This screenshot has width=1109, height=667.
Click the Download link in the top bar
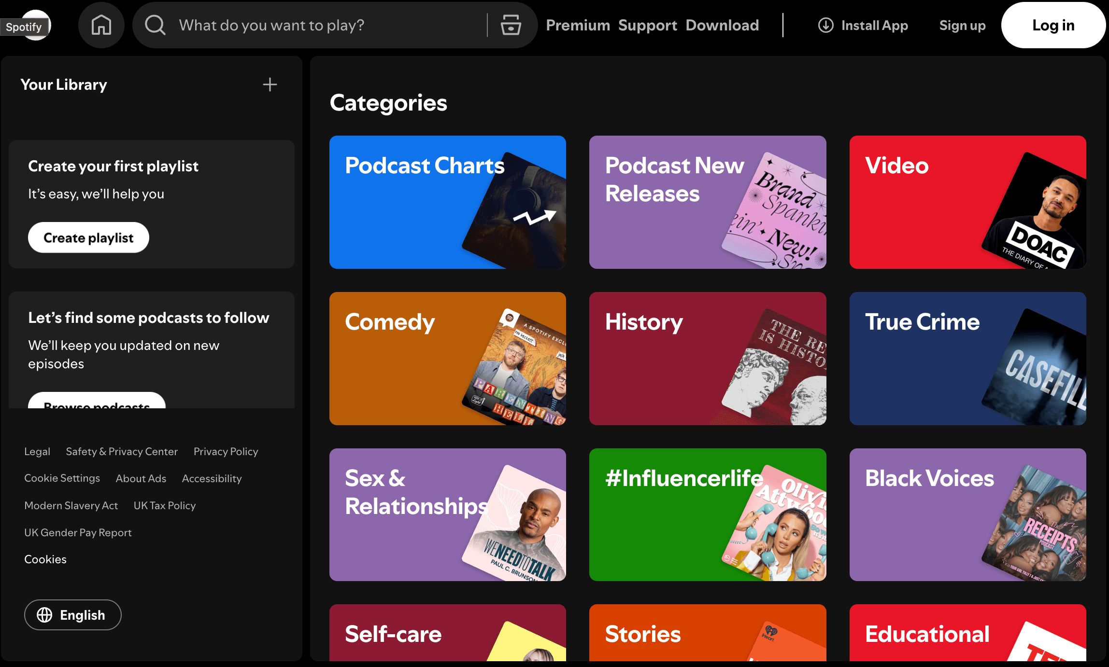point(722,25)
